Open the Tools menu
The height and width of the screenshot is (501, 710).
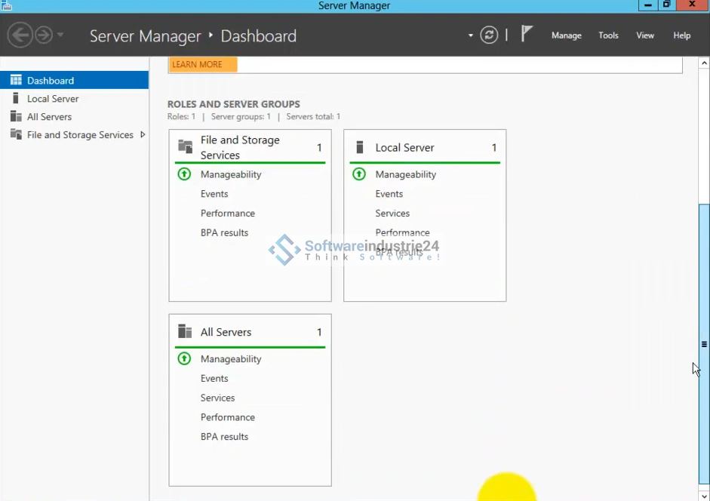(608, 35)
